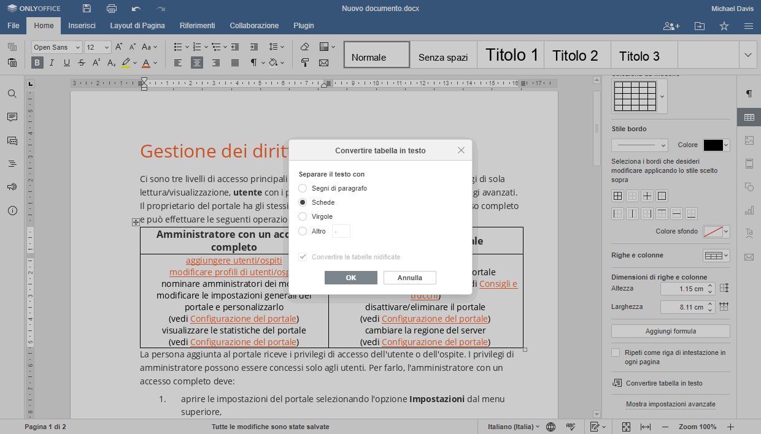The width and height of the screenshot is (761, 434).
Task: Click Mostra impostazioni avanzate link
Action: pyautogui.click(x=671, y=405)
